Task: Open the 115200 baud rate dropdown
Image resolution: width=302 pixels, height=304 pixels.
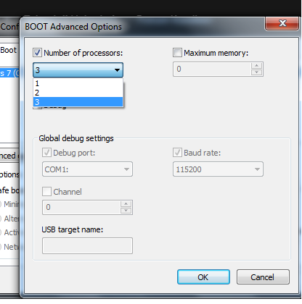Action: pos(218,169)
